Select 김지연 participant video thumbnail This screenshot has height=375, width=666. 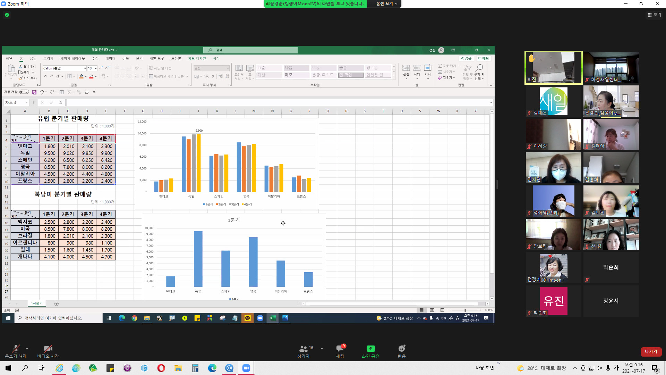click(553, 168)
